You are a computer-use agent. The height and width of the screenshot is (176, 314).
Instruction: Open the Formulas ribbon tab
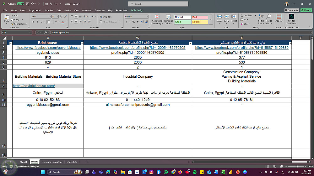[49, 10]
